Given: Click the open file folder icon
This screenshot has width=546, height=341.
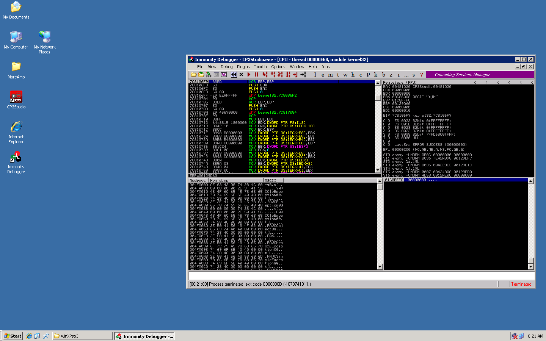Looking at the screenshot, I should (x=193, y=75).
